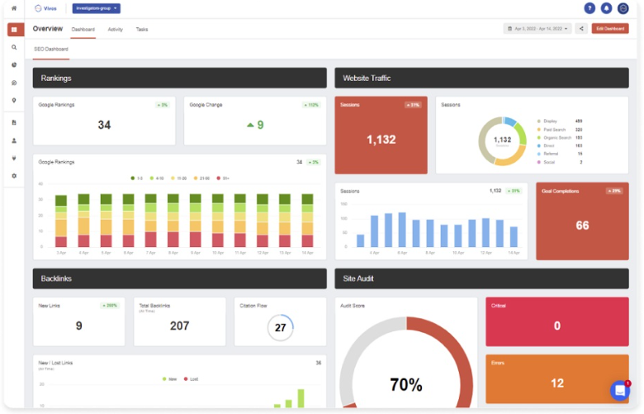The image size is (644, 414).
Task: Switch to the Activity tab
Action: coord(115,30)
